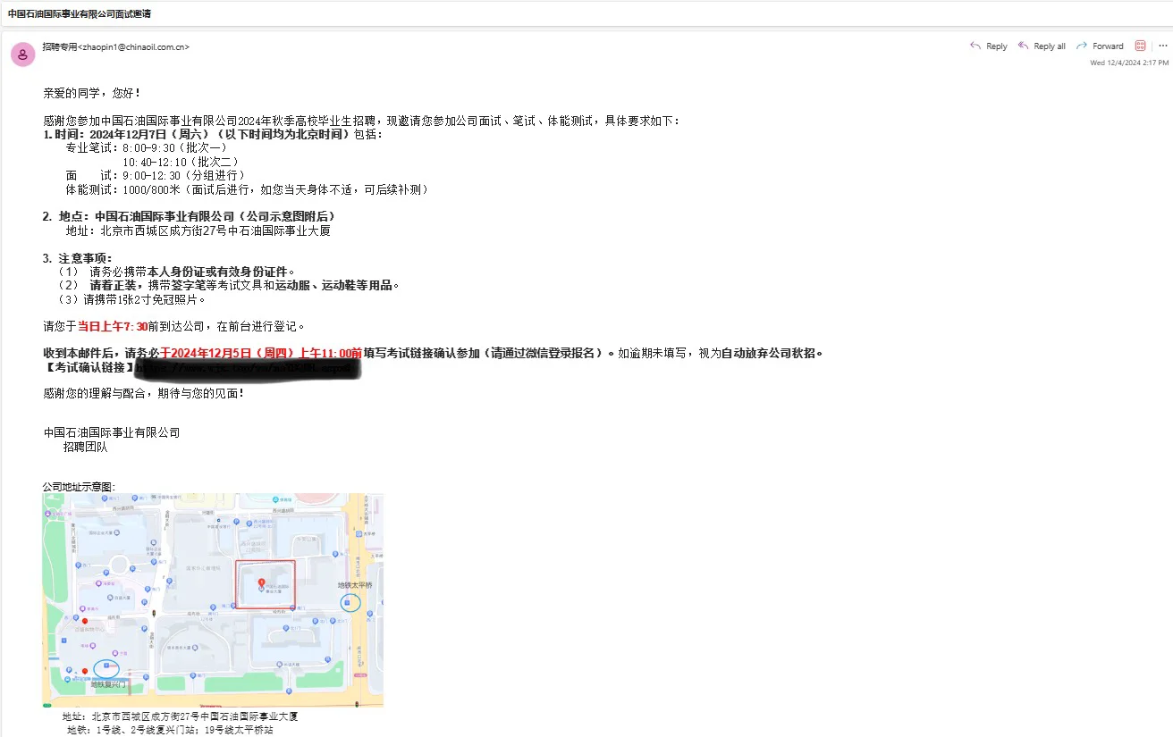Select sender 招聘专用 zhaopin1@chinaoil.com.cn
1173x737 pixels.
[x=116, y=46]
